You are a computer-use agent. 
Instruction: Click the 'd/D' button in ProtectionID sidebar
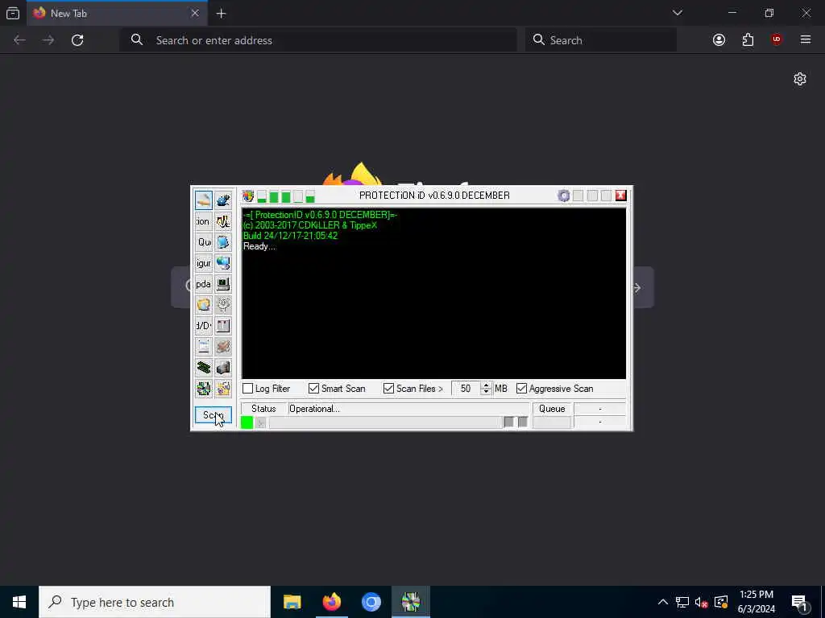coord(204,326)
